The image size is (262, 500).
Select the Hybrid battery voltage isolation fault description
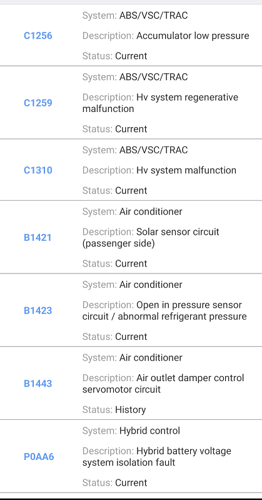[157, 457]
